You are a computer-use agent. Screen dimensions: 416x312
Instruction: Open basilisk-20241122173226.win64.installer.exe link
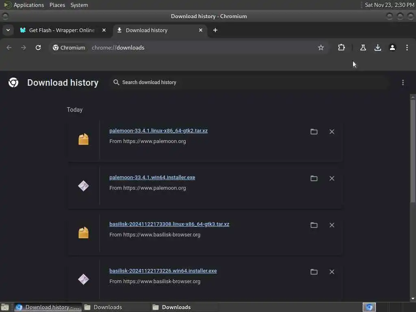[163, 271]
